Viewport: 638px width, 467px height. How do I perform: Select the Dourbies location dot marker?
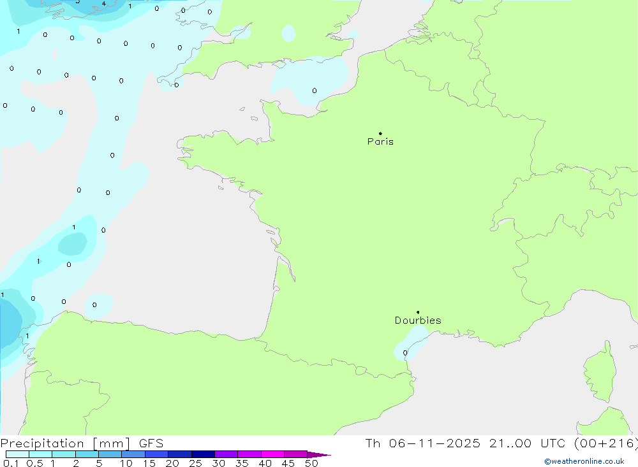418,312
